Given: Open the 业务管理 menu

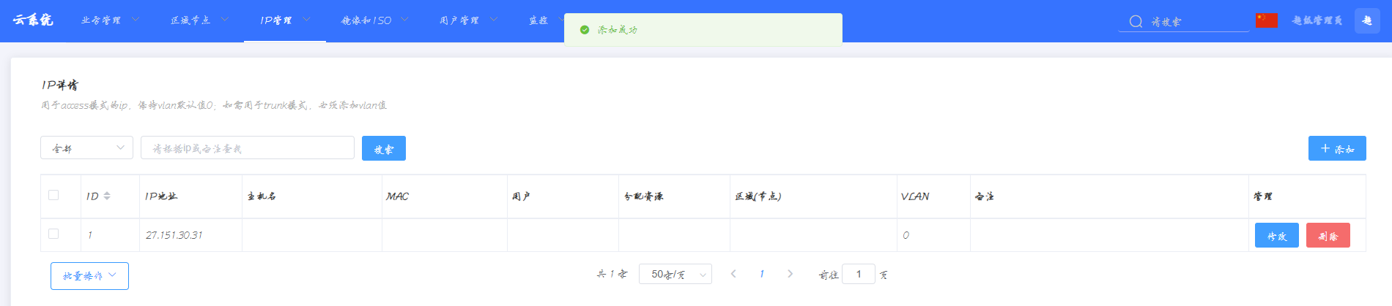Looking at the screenshot, I should coord(109,20).
